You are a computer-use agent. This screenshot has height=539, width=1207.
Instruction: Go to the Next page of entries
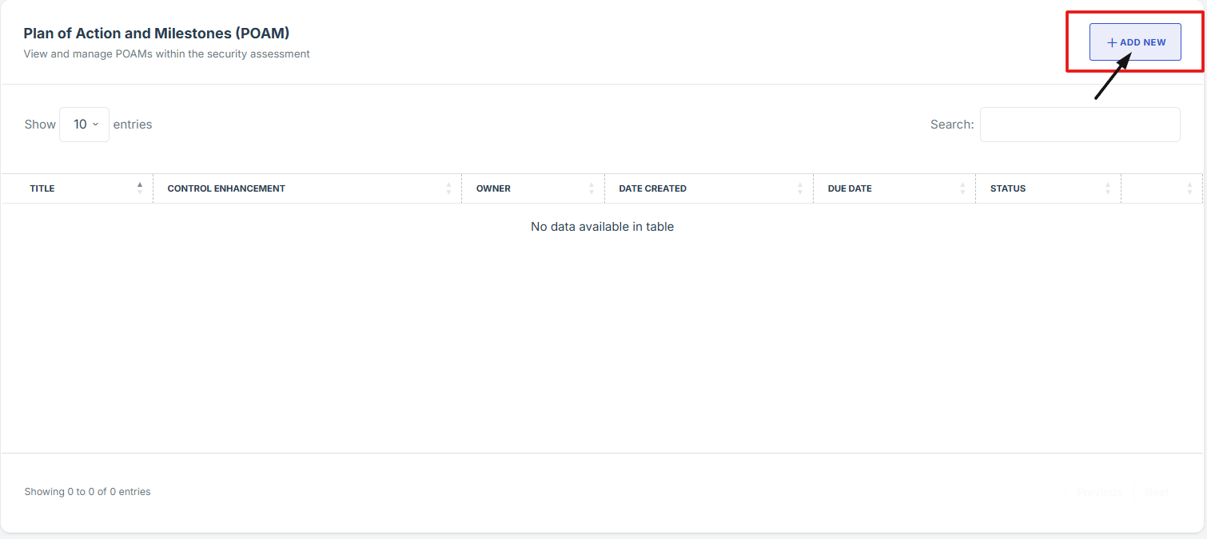(1156, 493)
